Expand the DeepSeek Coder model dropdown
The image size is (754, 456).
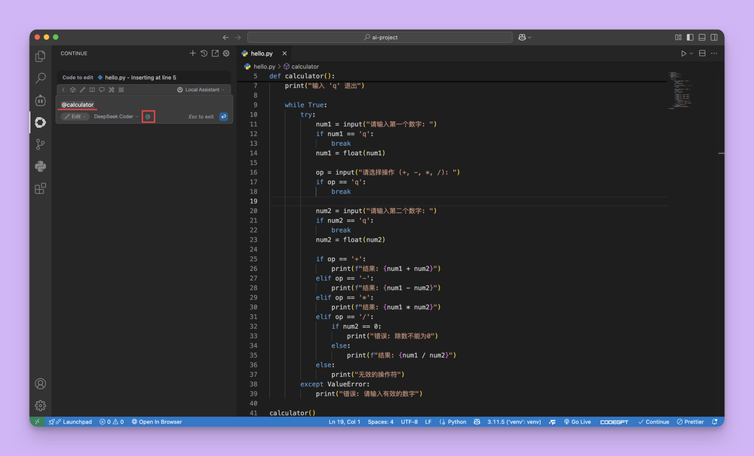point(115,117)
